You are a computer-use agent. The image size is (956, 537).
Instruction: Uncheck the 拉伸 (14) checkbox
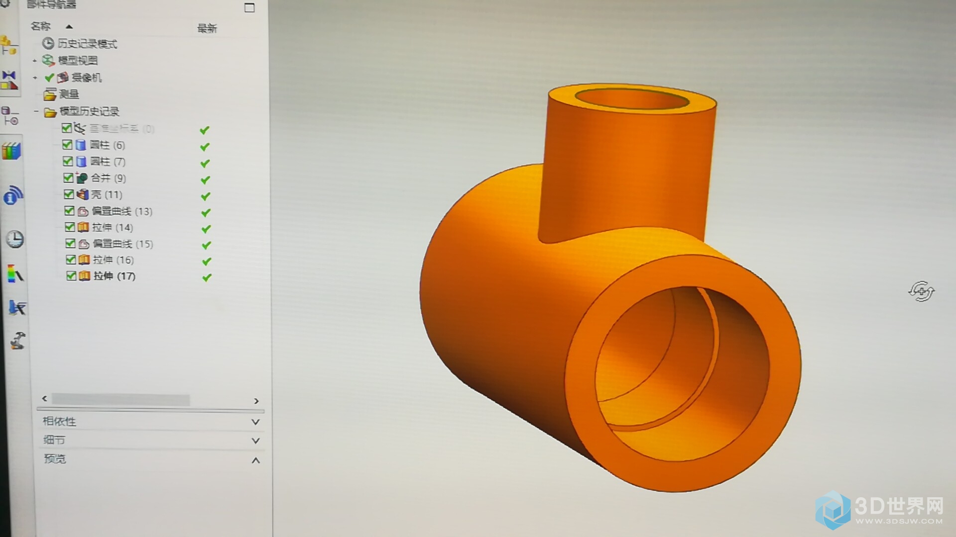(70, 227)
